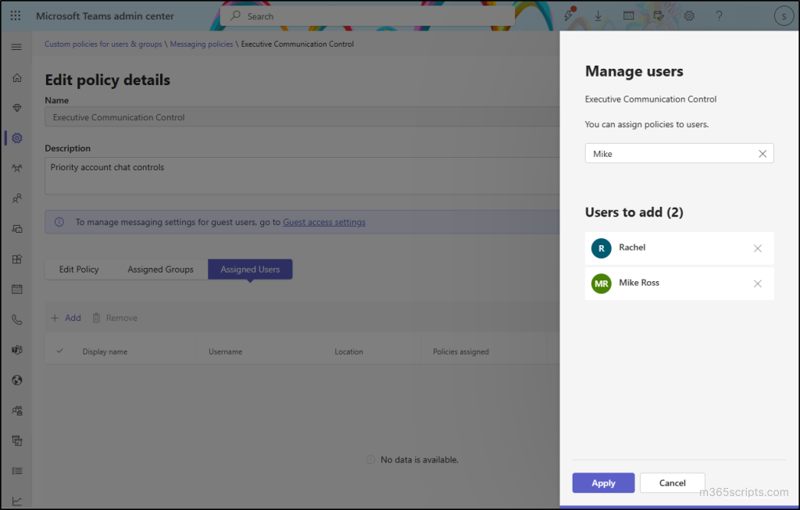This screenshot has height=510, width=800.
Task: Sort by Username column
Action: [226, 351]
